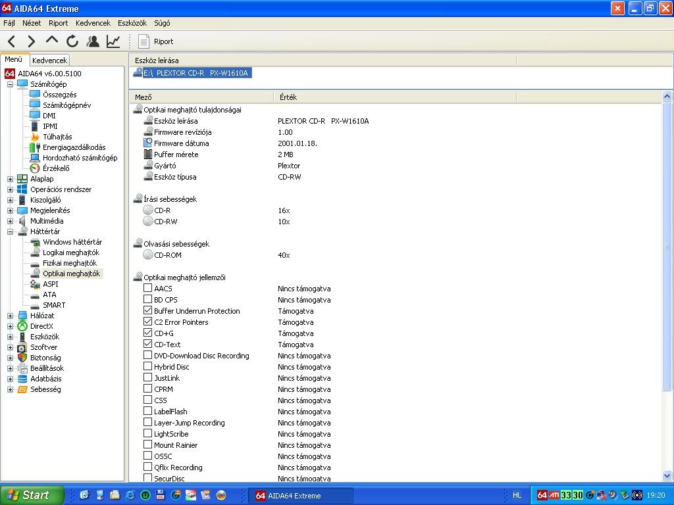This screenshot has height=505, width=674.
Task: Click the Eszköz leírása column header
Action: 323,60
